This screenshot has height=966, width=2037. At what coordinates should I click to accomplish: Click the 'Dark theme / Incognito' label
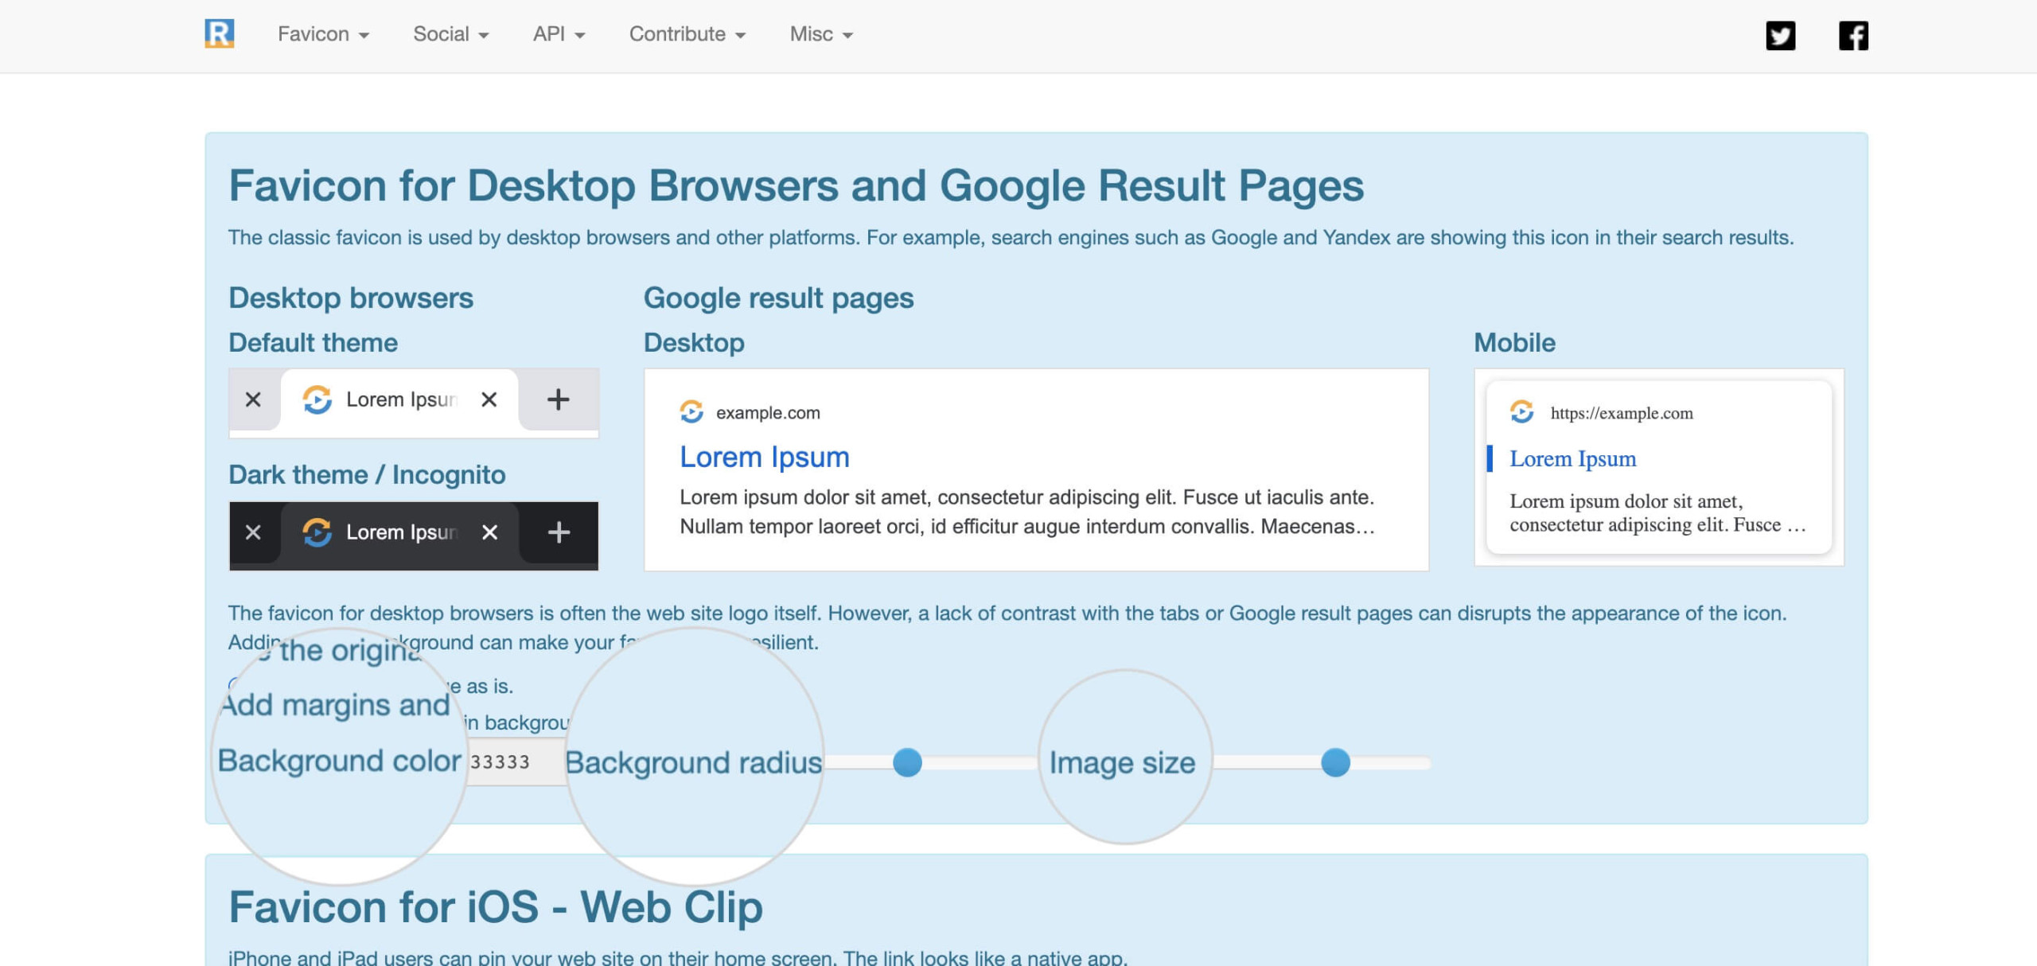click(x=367, y=475)
